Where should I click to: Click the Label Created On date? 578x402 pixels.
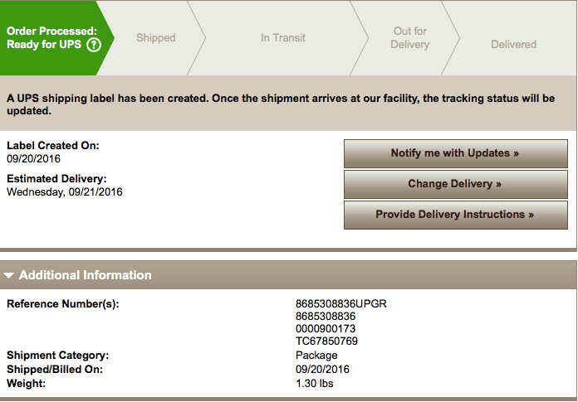coord(33,159)
